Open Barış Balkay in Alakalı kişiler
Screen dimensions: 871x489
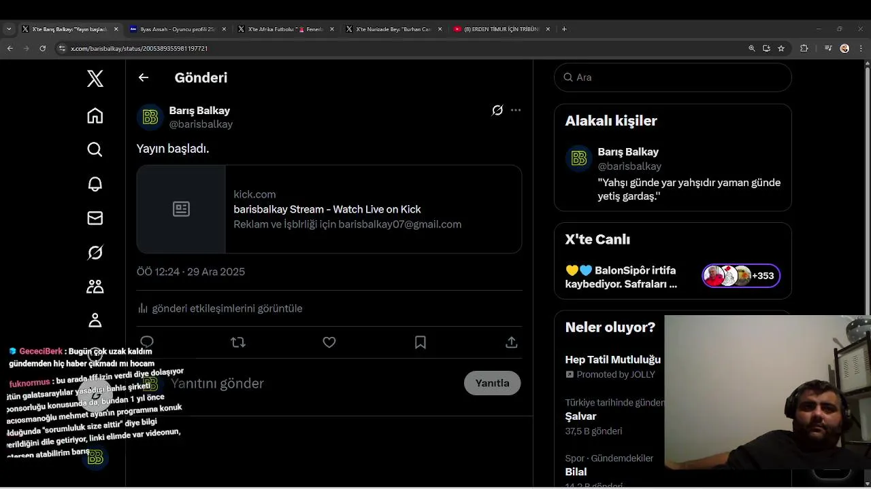628,152
